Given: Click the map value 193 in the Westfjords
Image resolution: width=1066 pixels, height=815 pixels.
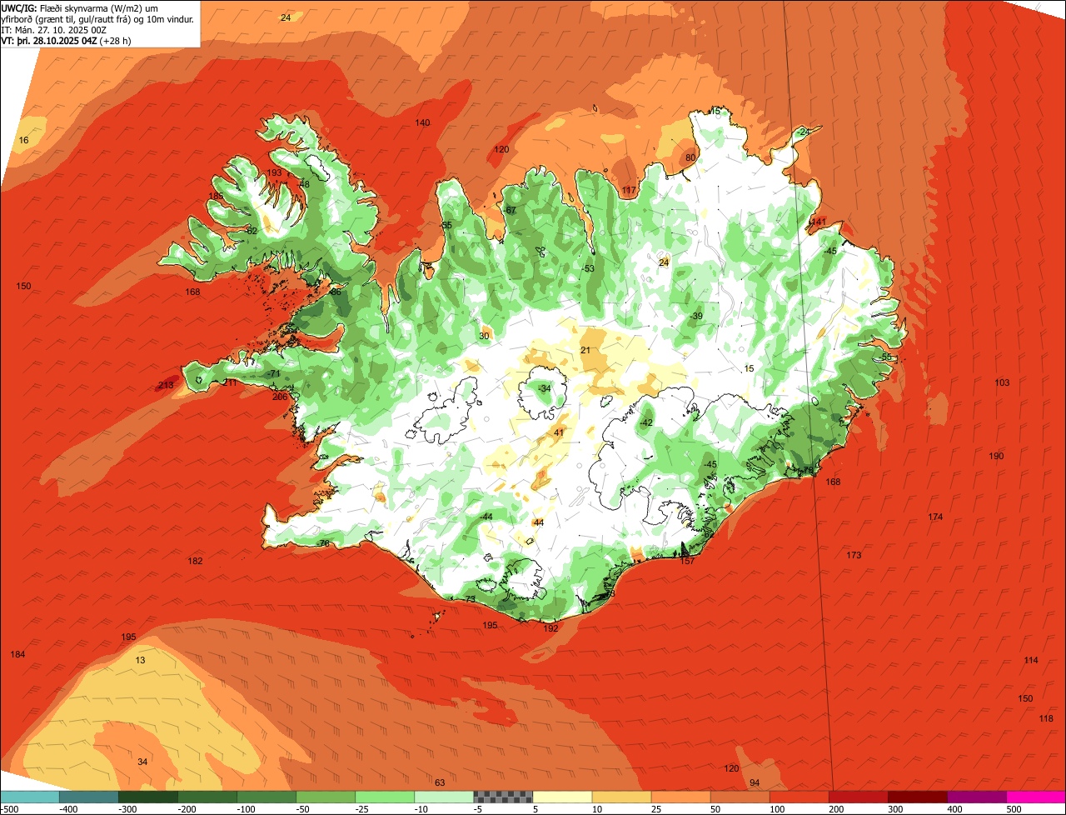Looking at the screenshot, I should point(274,172).
